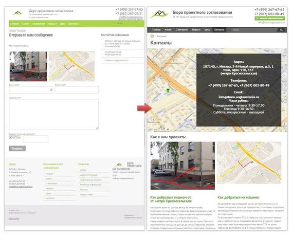Open Цены in the dark navigation bar
Screen dimensions: 292x237
point(207,29)
